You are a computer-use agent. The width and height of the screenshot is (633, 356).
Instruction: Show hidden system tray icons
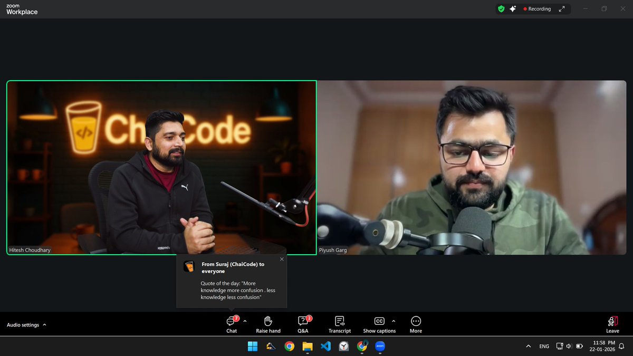click(529, 347)
